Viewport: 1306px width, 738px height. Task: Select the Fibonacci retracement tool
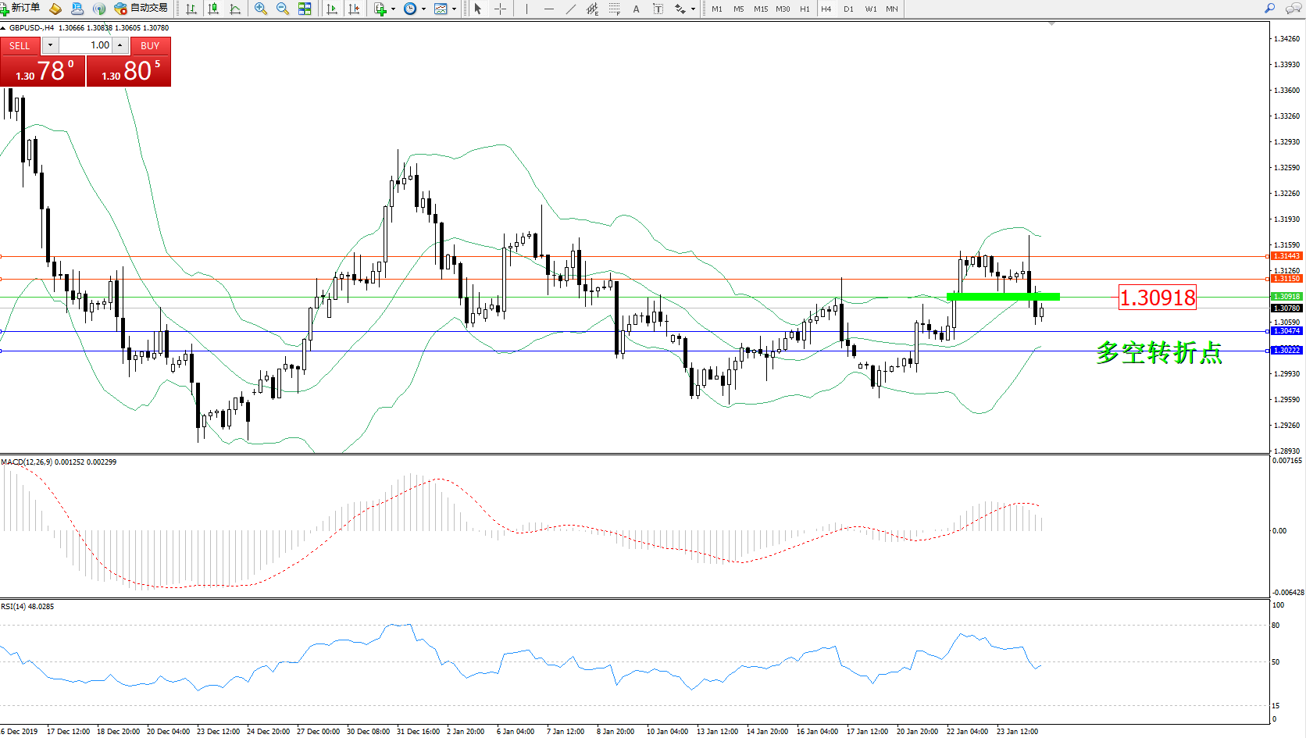click(x=614, y=9)
